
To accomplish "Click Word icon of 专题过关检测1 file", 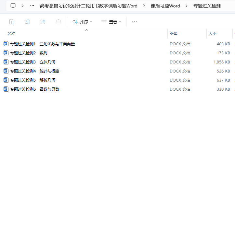I will (6, 44).
